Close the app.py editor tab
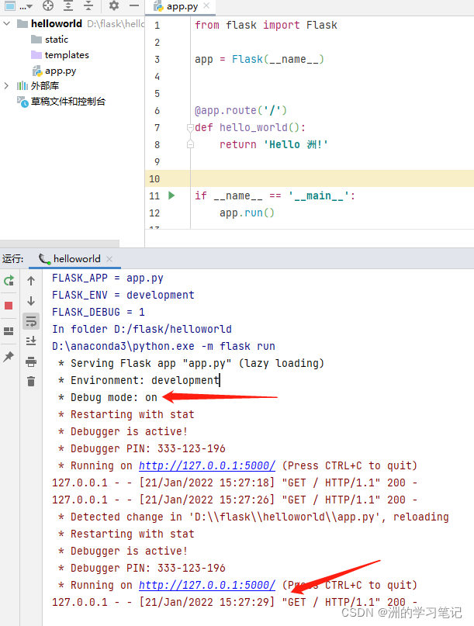The width and height of the screenshot is (474, 626). (x=206, y=5)
